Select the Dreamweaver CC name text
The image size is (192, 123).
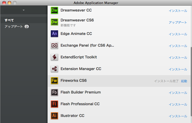[x=76, y=10]
